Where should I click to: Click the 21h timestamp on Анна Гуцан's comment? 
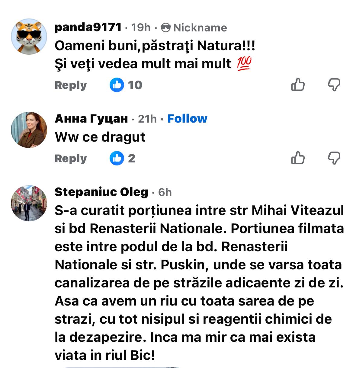click(147, 119)
